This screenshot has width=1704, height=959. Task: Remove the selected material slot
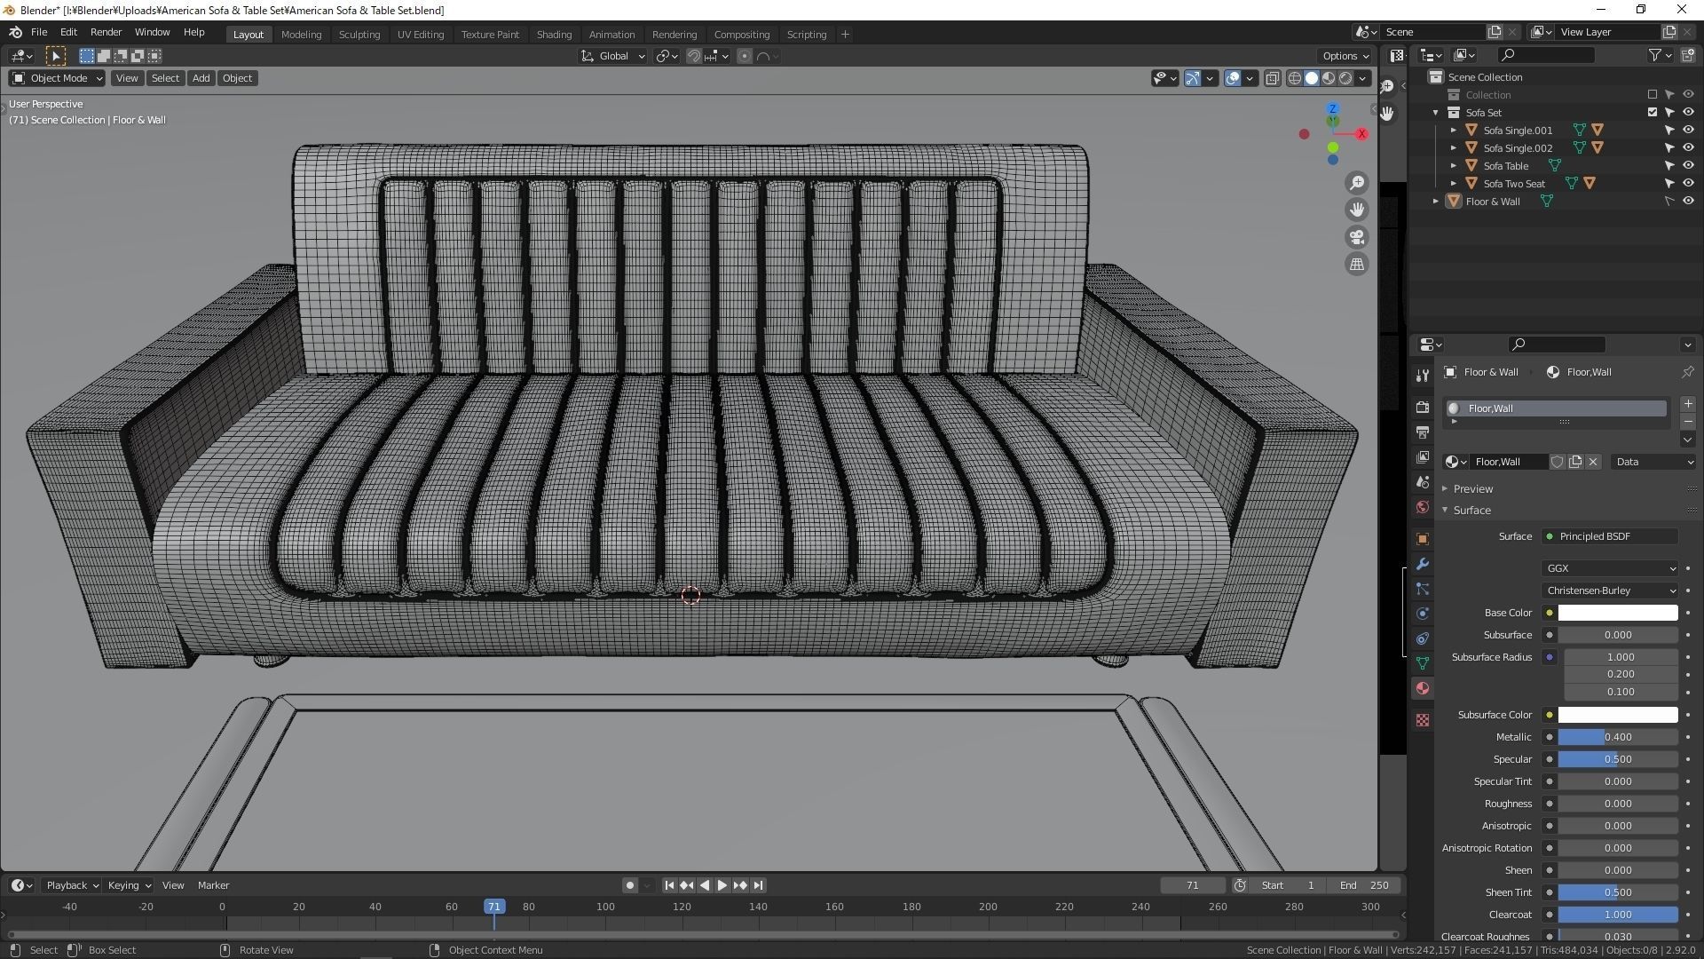click(1688, 421)
